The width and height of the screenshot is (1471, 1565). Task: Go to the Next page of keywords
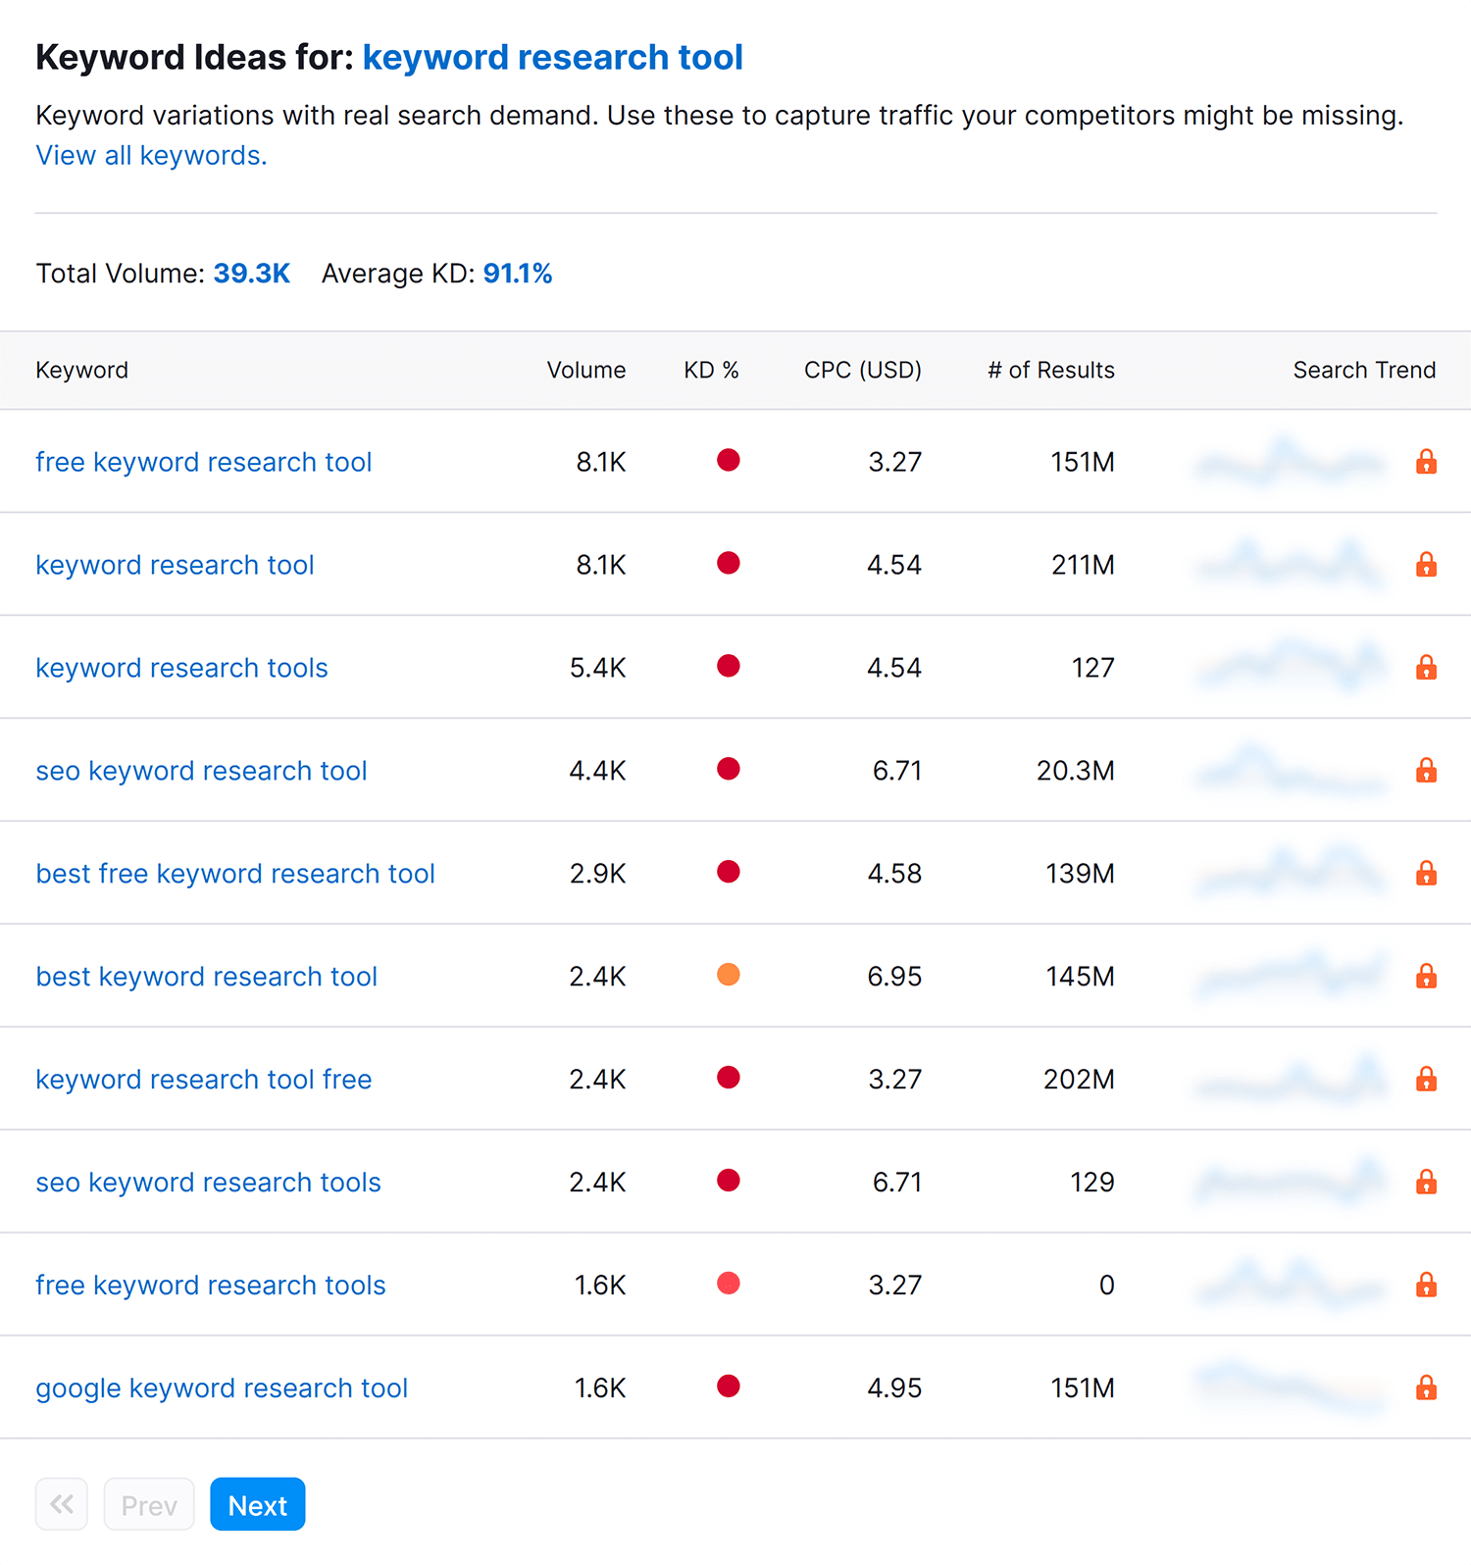pyautogui.click(x=258, y=1504)
